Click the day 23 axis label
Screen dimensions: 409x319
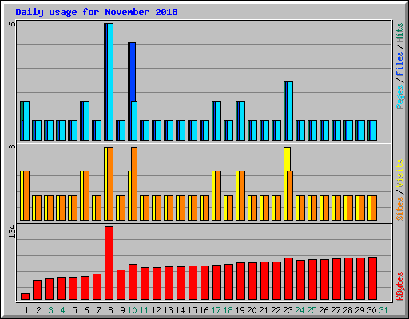pyautogui.click(x=288, y=310)
